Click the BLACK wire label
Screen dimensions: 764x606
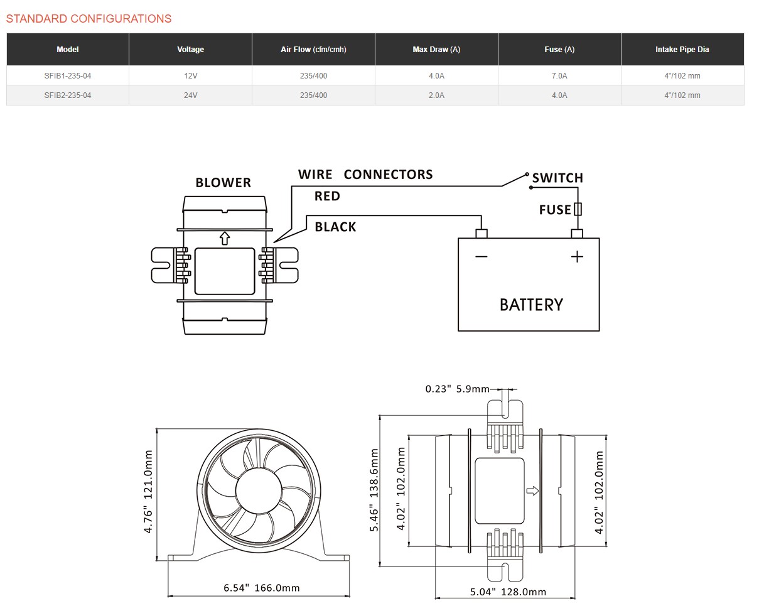click(x=335, y=227)
